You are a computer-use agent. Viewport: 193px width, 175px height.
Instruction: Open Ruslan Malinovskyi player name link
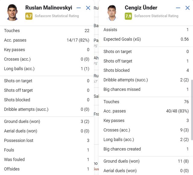pyautogui.click(x=49, y=8)
